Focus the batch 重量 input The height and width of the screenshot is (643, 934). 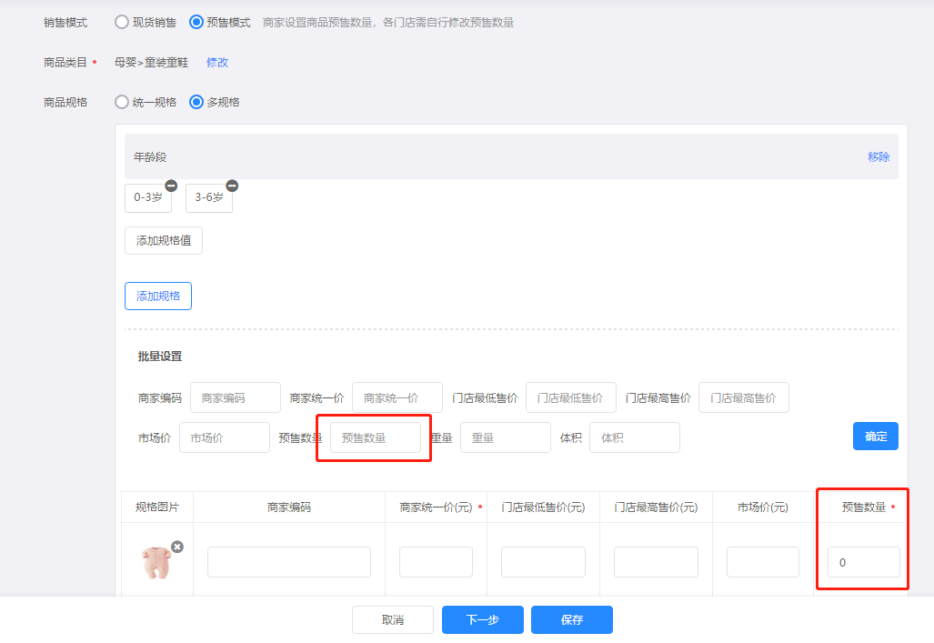(506, 437)
